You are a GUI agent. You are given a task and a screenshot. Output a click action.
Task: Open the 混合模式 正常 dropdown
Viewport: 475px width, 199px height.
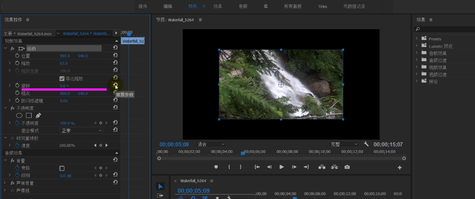coord(81,131)
